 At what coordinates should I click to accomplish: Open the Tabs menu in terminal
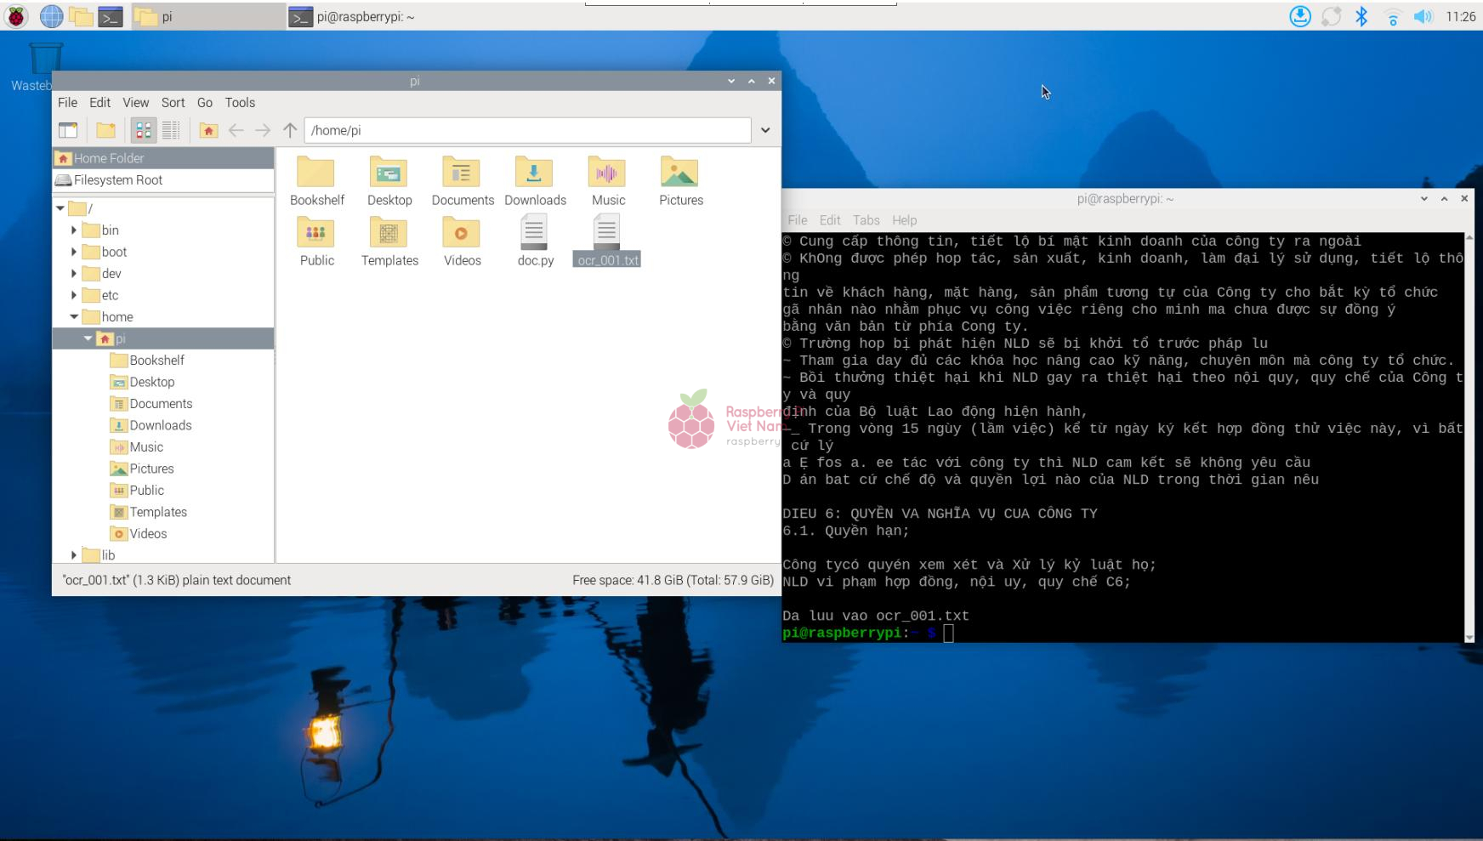(x=866, y=220)
